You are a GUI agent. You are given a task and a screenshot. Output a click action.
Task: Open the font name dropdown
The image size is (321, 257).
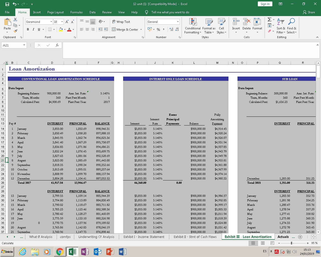pyautogui.click(x=51, y=22)
